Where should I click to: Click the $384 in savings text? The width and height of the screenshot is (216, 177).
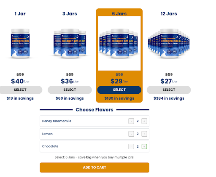coord(169,98)
